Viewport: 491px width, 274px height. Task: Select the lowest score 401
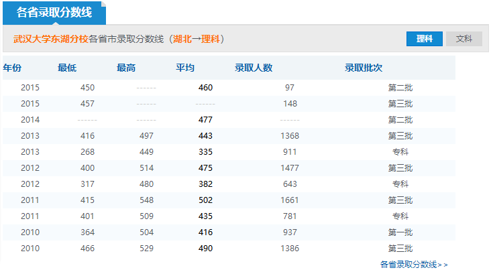pyautogui.click(x=87, y=216)
